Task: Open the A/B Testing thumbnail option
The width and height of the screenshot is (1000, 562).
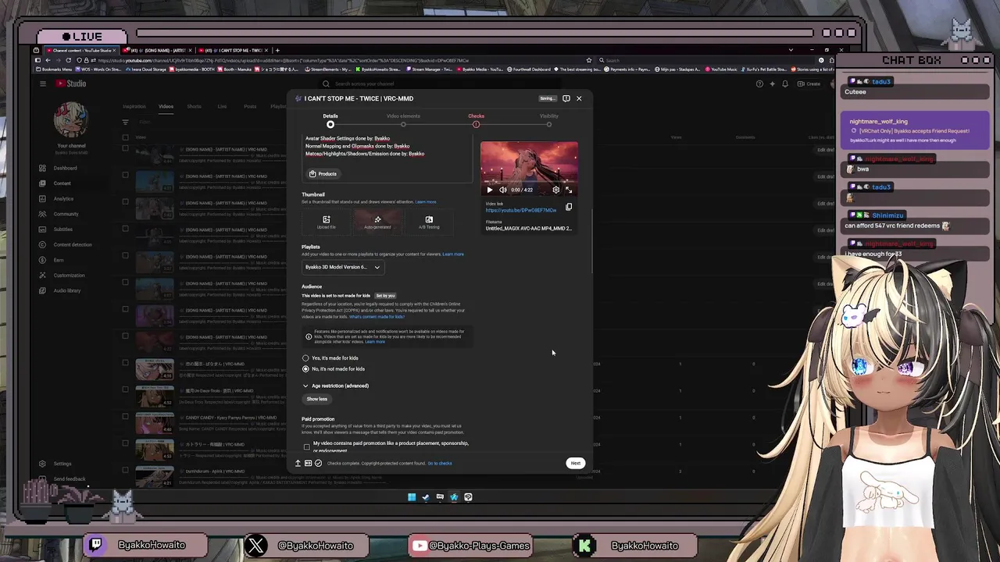Action: tap(429, 222)
